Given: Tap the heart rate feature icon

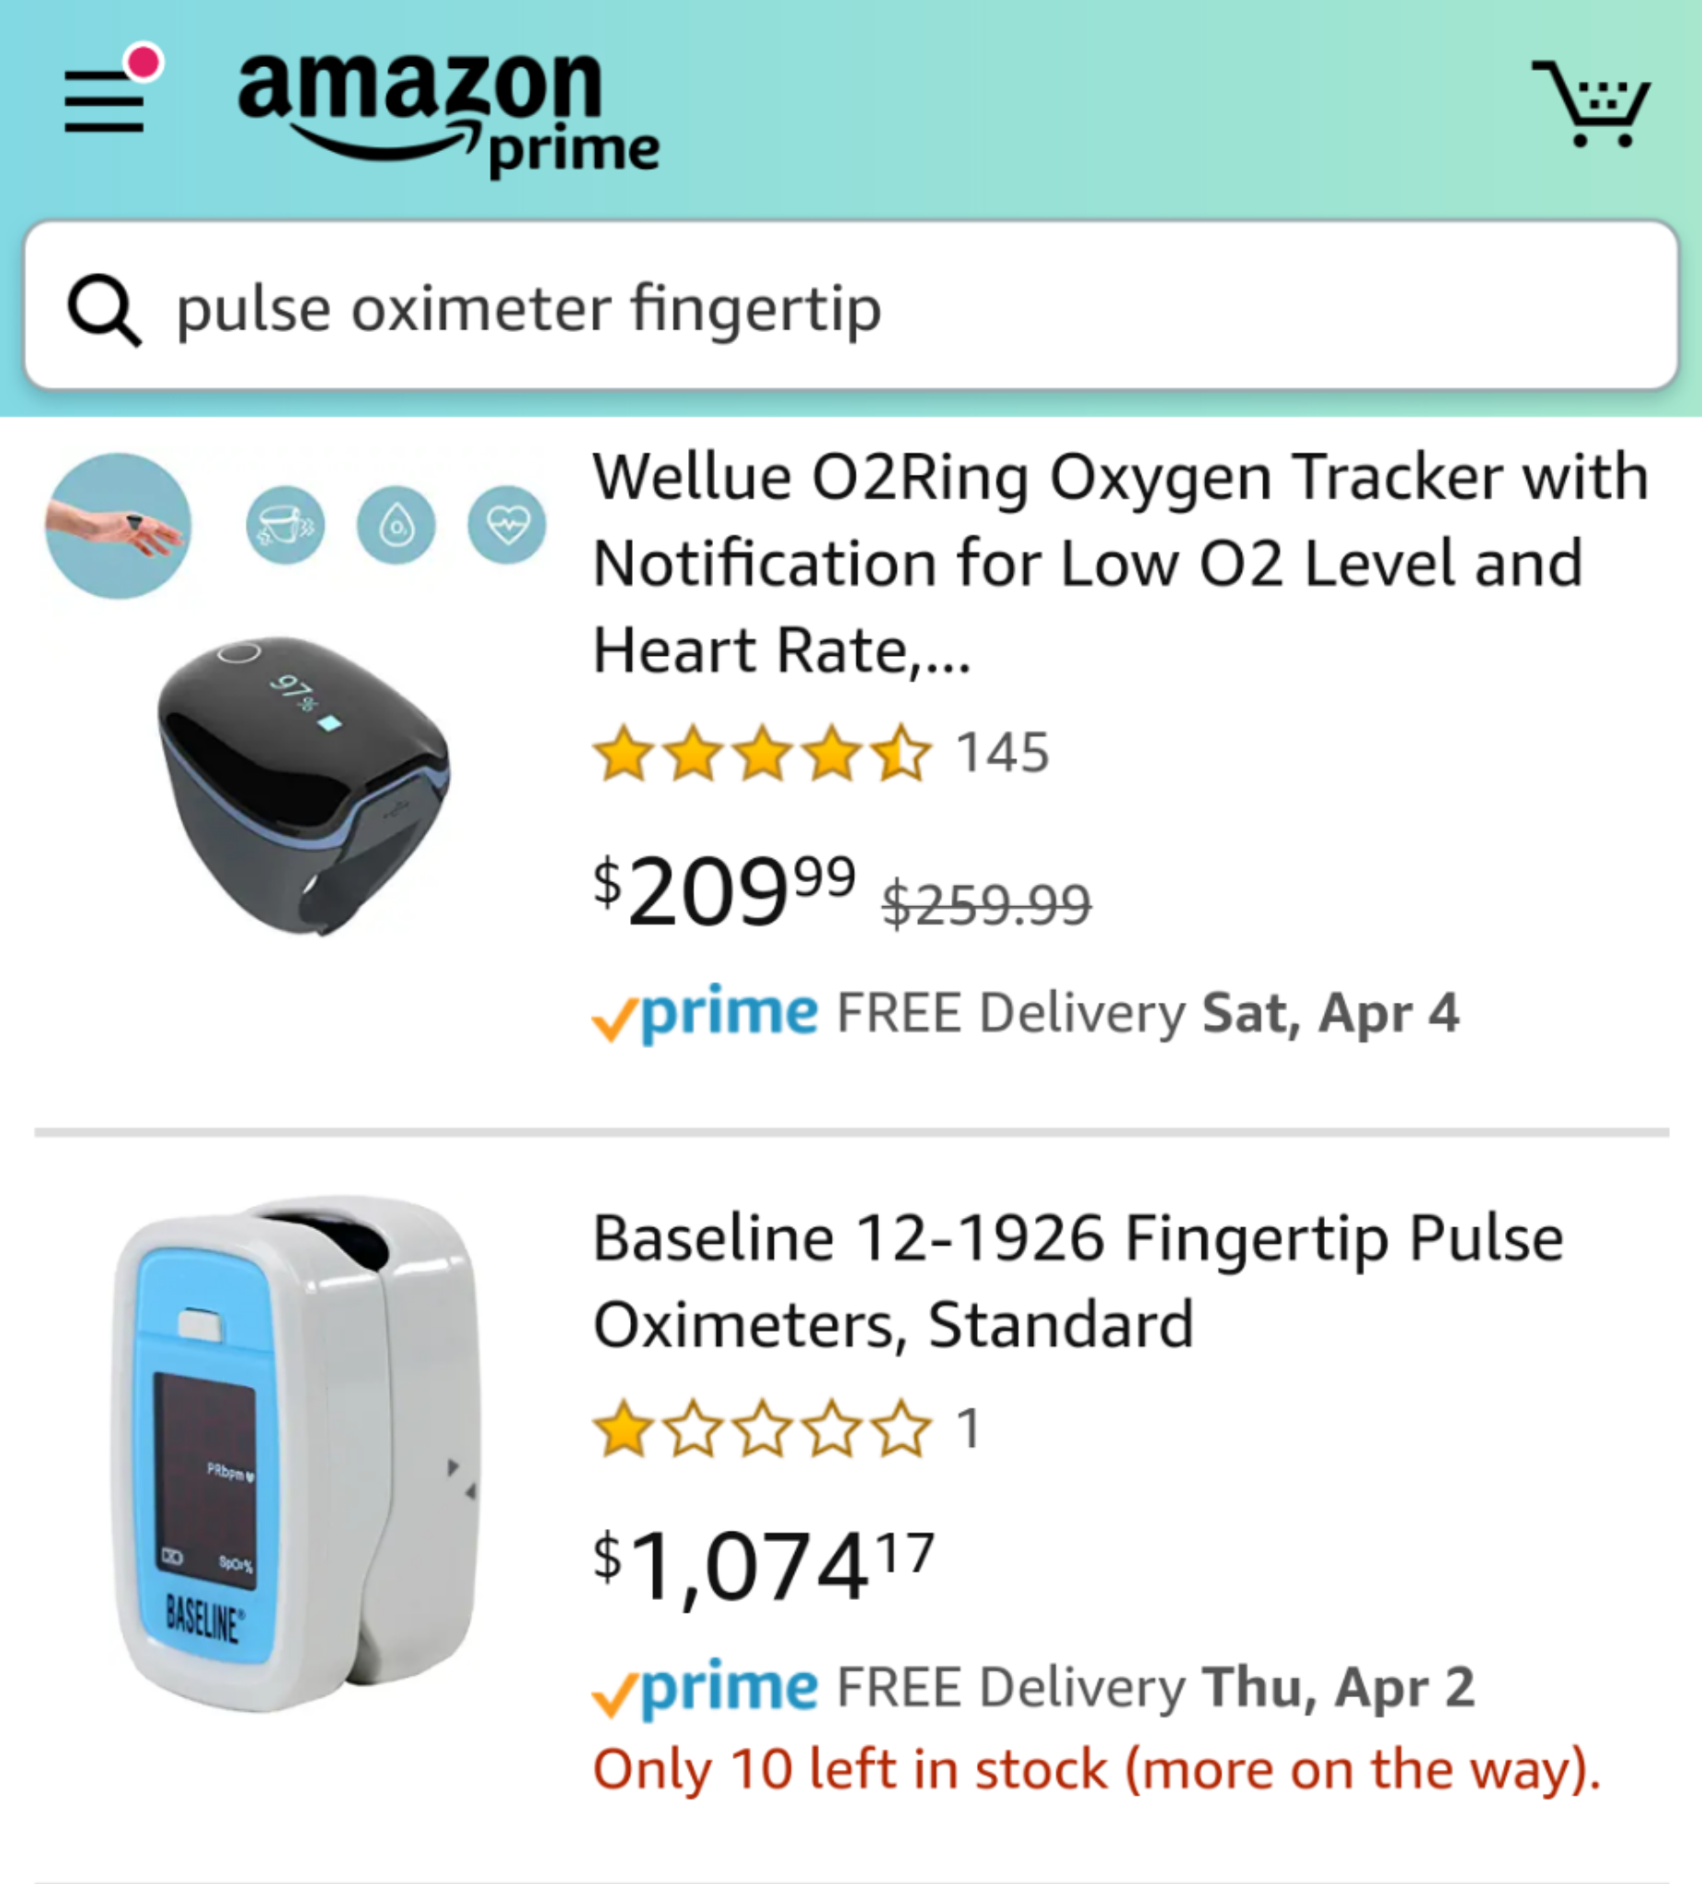Looking at the screenshot, I should [x=507, y=526].
